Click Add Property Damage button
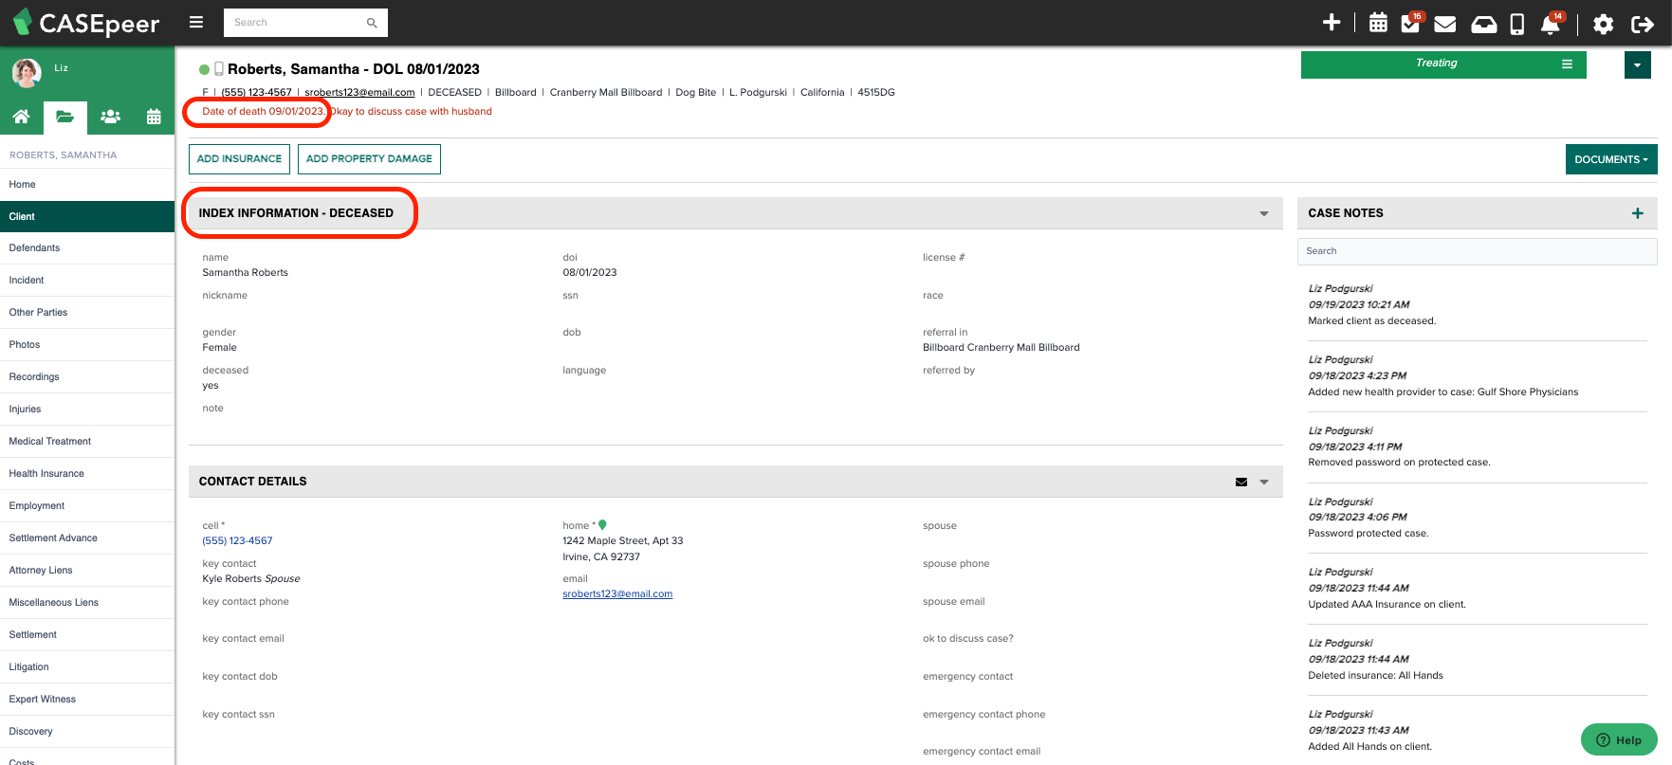 [369, 159]
